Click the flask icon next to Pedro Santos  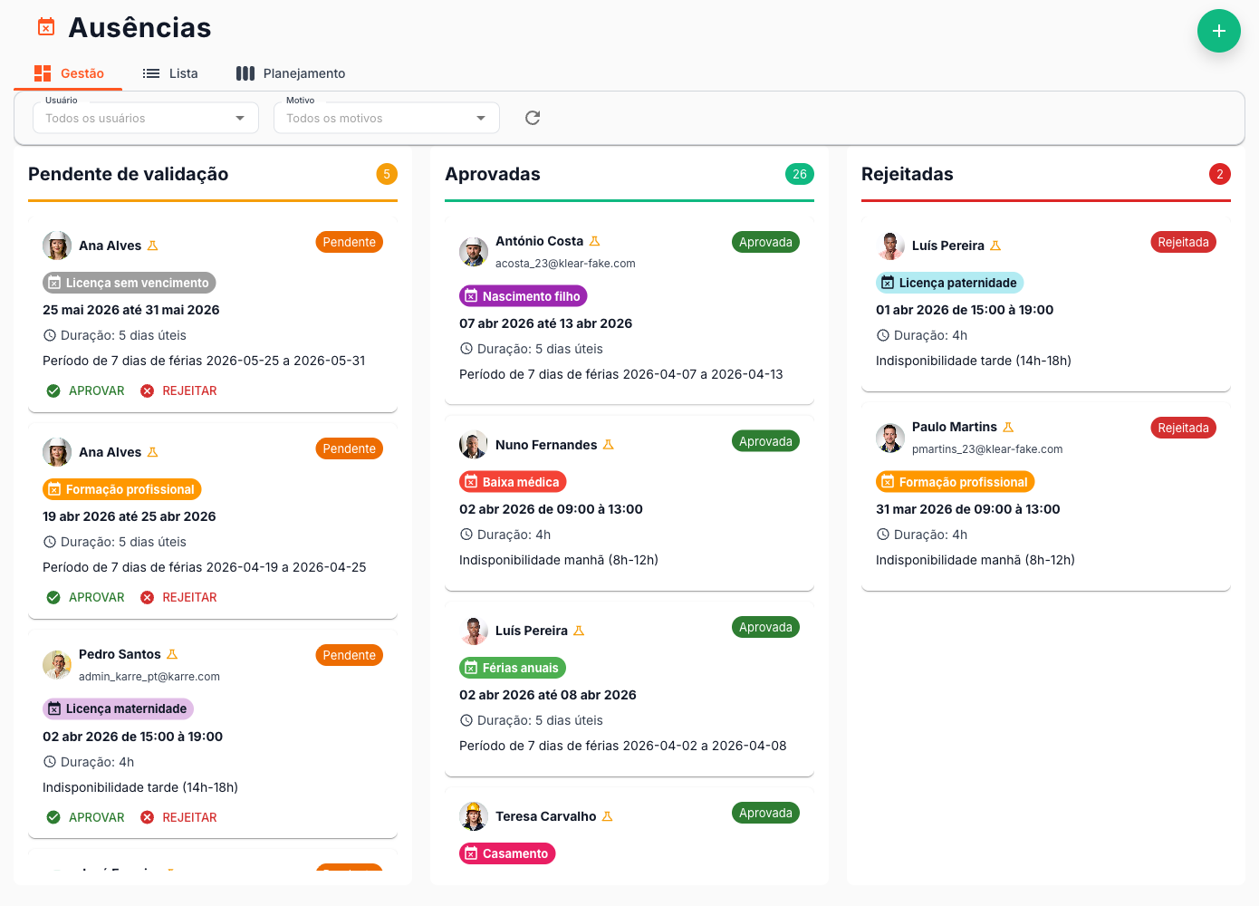(172, 654)
